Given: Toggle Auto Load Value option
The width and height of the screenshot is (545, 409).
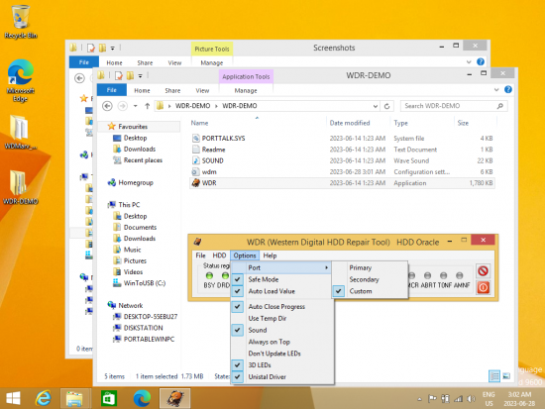Looking at the screenshot, I should [280, 291].
